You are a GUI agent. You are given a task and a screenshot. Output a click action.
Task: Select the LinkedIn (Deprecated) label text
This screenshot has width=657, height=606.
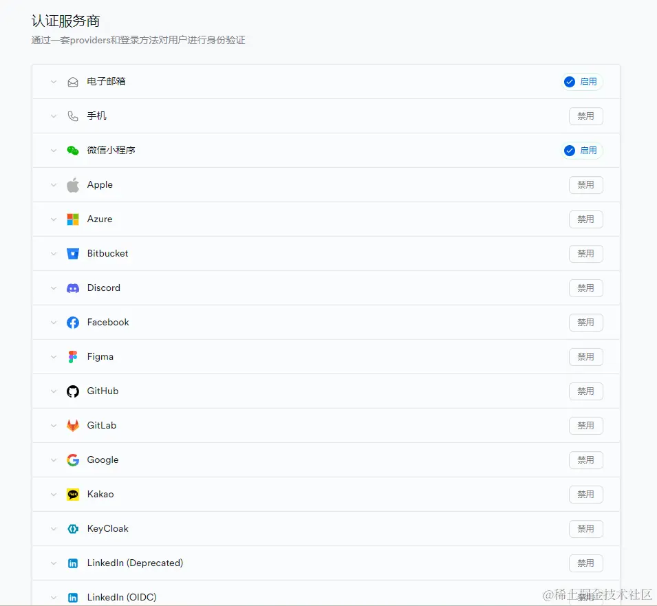(x=135, y=563)
